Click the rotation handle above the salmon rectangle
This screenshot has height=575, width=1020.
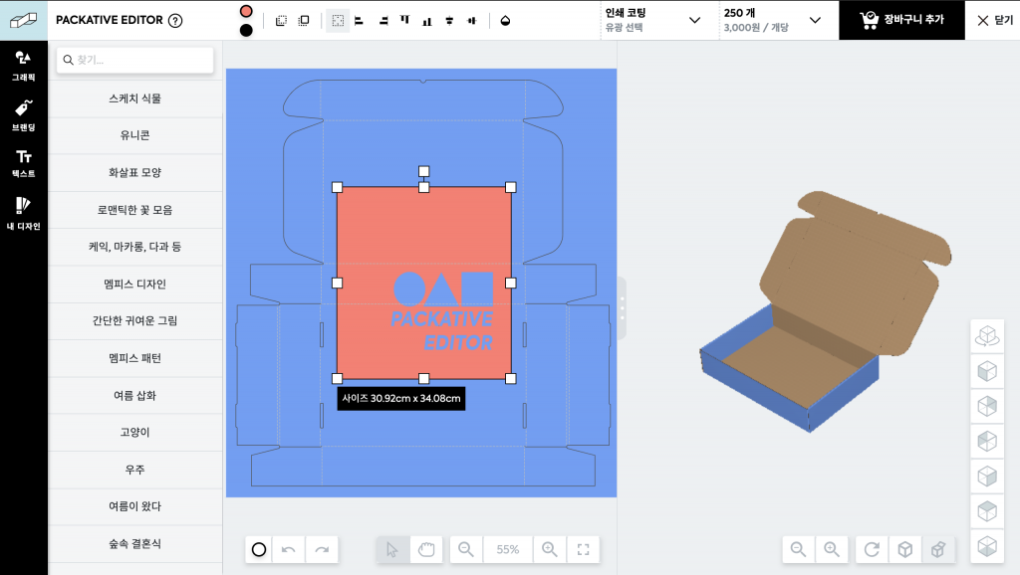423,171
